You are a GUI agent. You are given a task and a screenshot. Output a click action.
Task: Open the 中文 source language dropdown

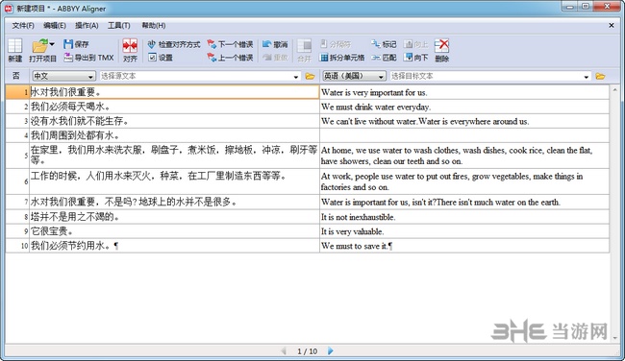[63, 76]
